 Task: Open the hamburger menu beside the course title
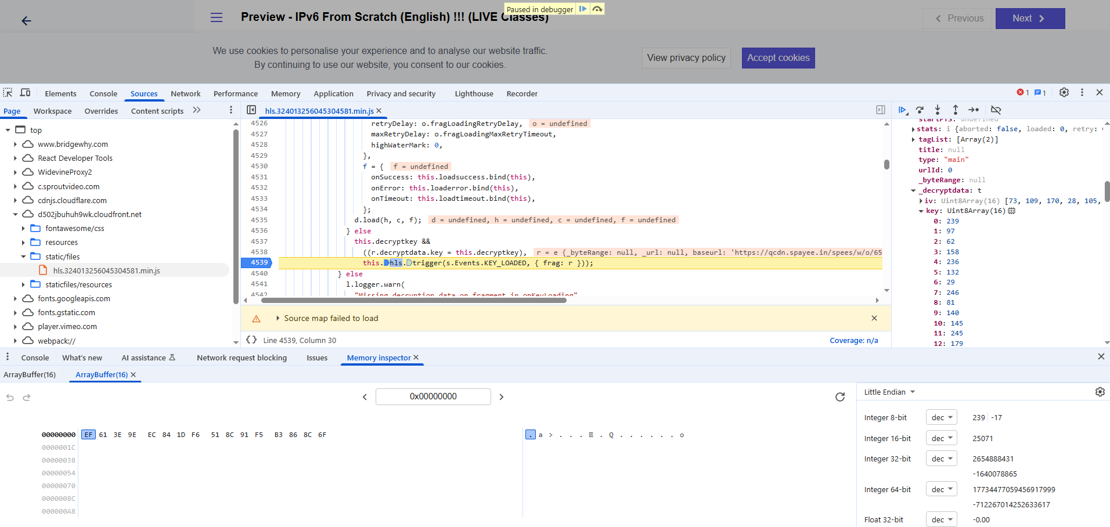point(217,17)
